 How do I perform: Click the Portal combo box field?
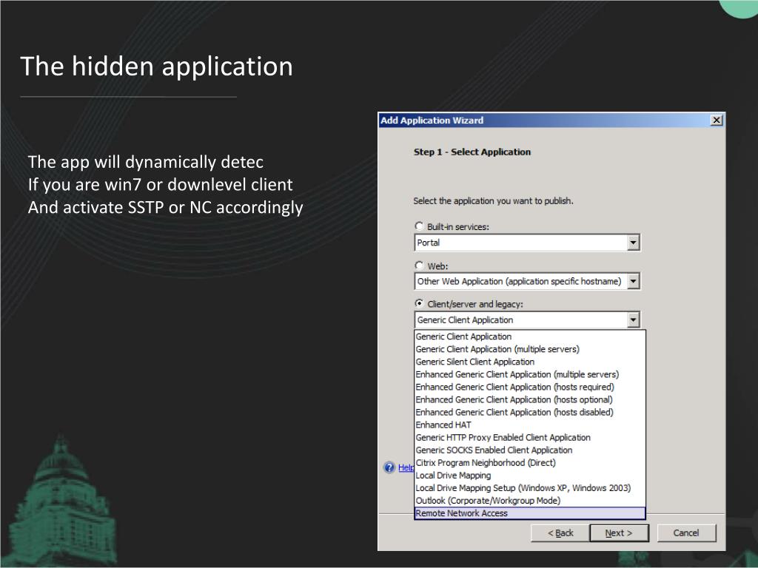coord(527,243)
